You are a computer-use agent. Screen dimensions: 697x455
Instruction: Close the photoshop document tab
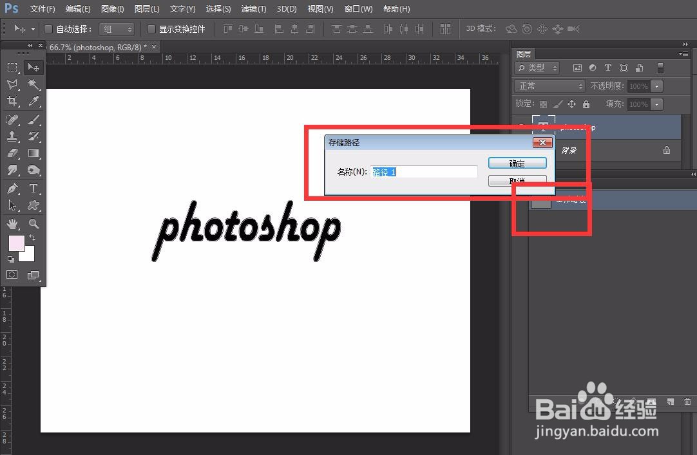154,46
